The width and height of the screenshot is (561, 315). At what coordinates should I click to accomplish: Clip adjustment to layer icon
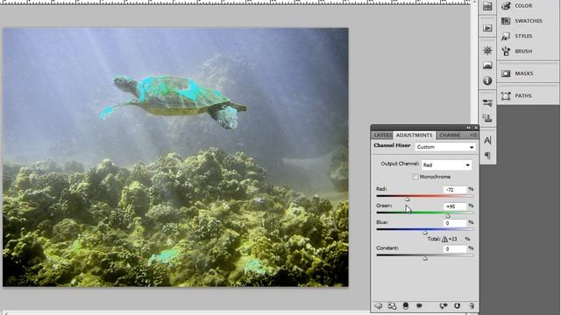point(405,305)
